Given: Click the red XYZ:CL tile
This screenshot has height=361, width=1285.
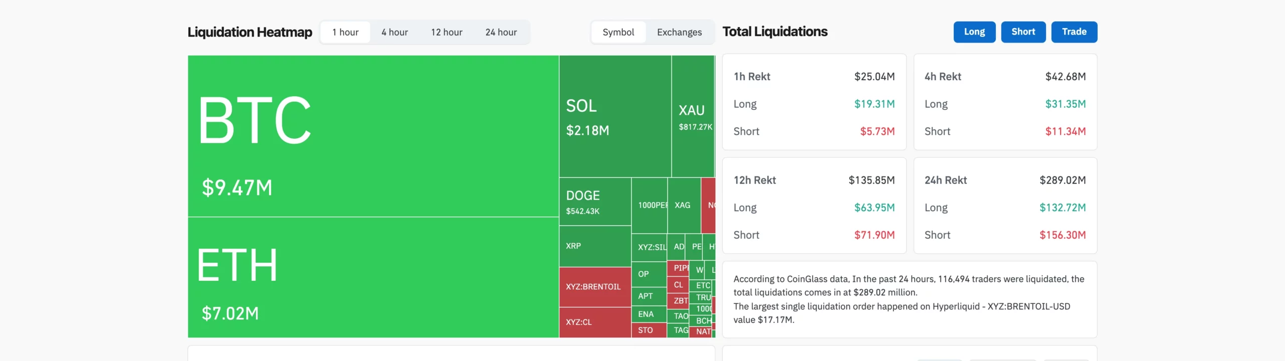Looking at the screenshot, I should point(595,322).
